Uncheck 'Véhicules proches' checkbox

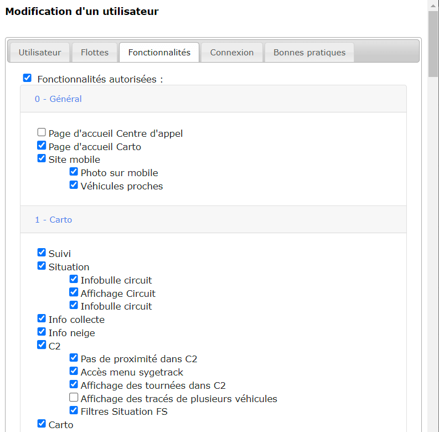[74, 185]
